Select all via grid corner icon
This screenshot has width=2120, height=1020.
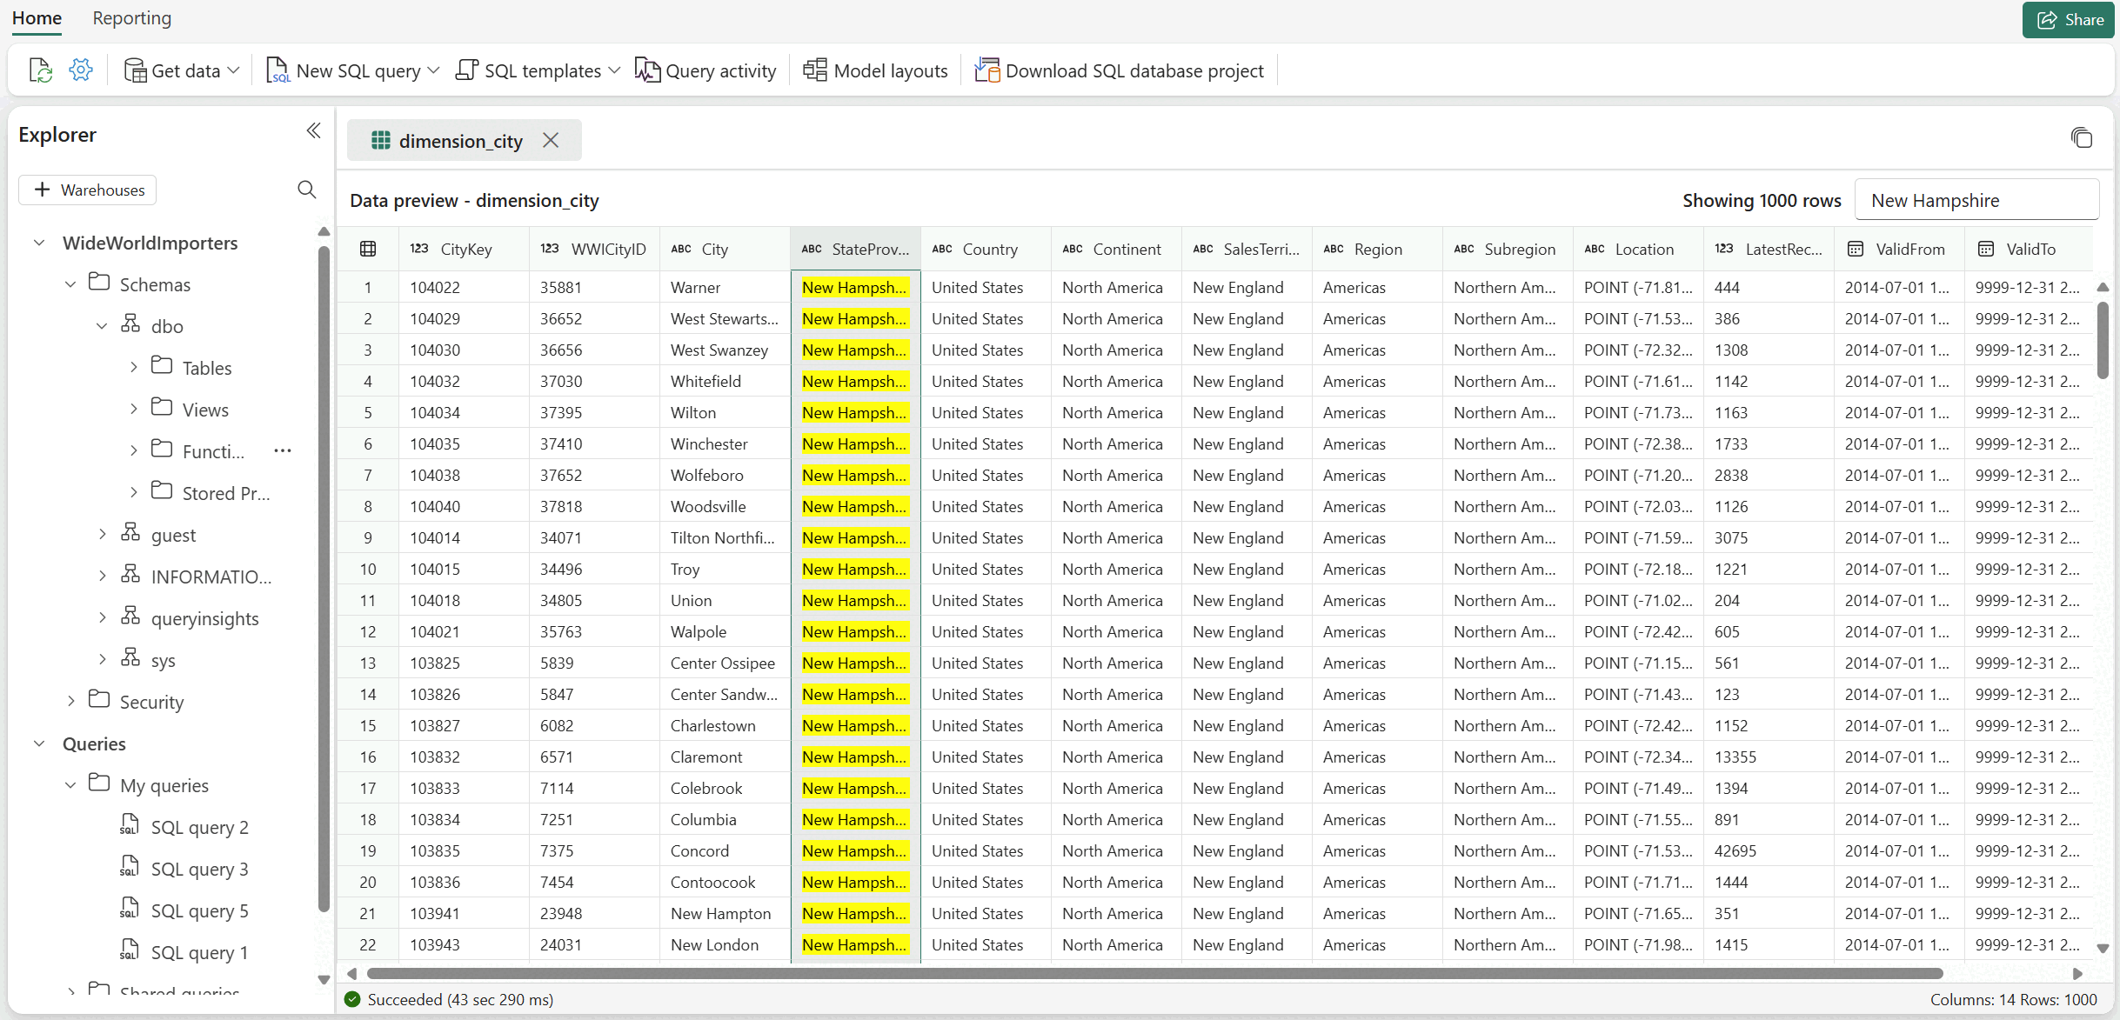[x=368, y=250]
